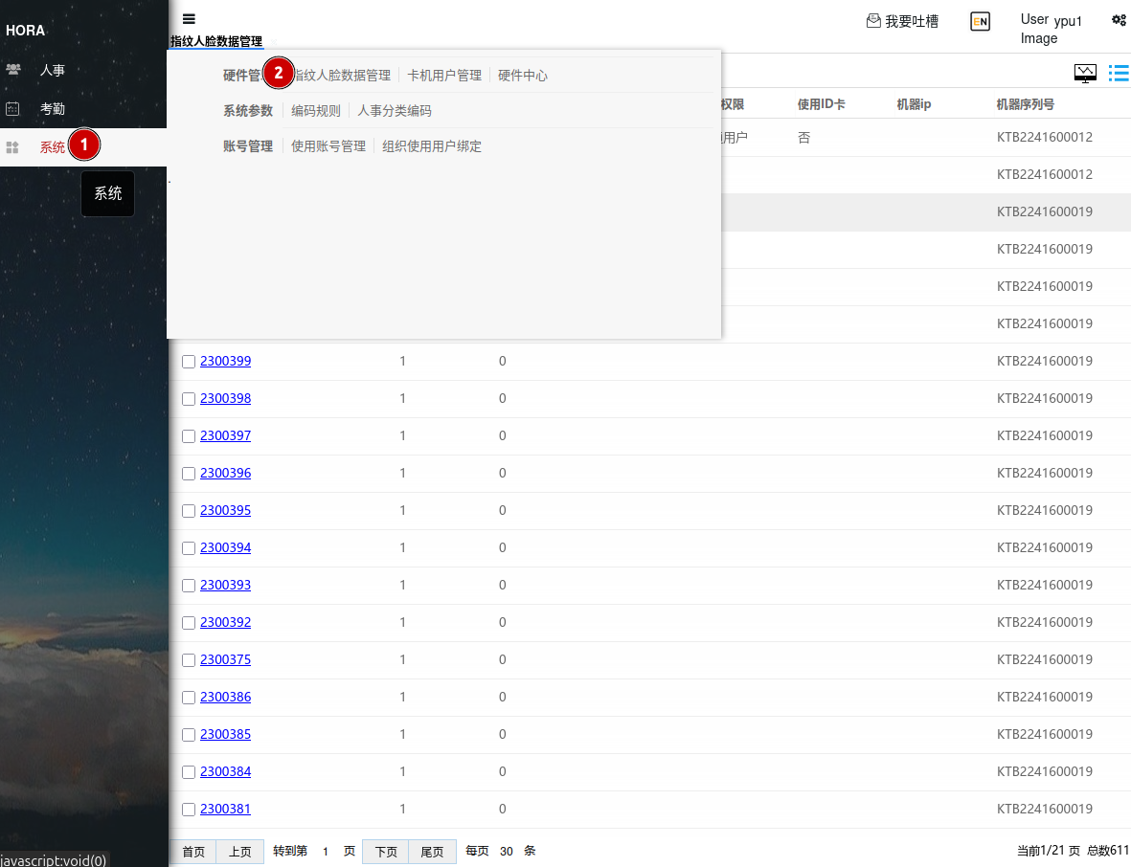Choose 组织使用用户绑定 menu entry

pyautogui.click(x=432, y=146)
